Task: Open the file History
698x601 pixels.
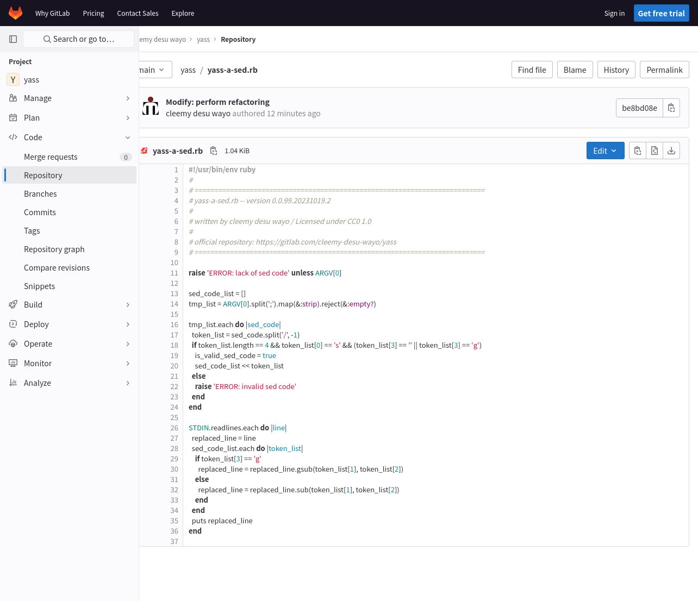Action: coord(616,70)
